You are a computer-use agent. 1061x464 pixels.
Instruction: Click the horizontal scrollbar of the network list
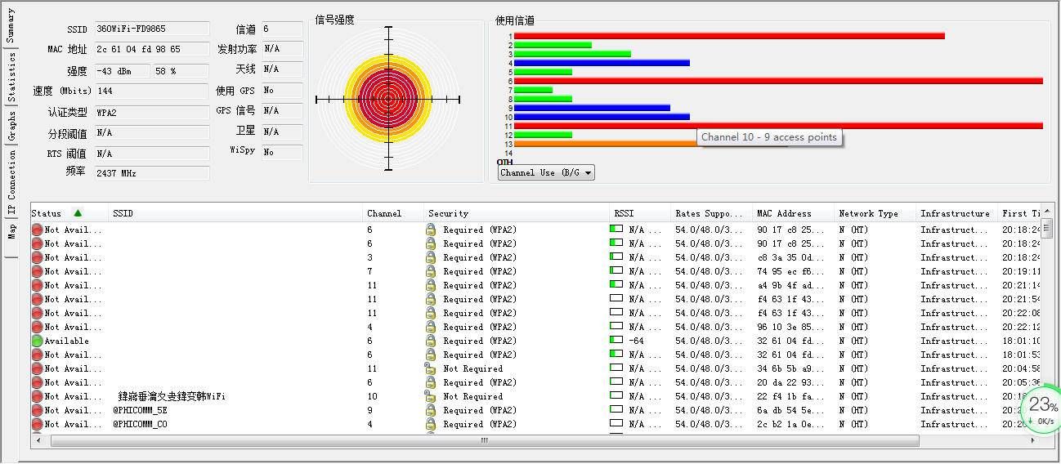tap(485, 440)
